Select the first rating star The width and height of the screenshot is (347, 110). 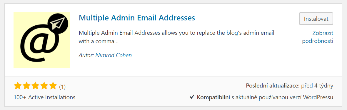(x=18, y=86)
